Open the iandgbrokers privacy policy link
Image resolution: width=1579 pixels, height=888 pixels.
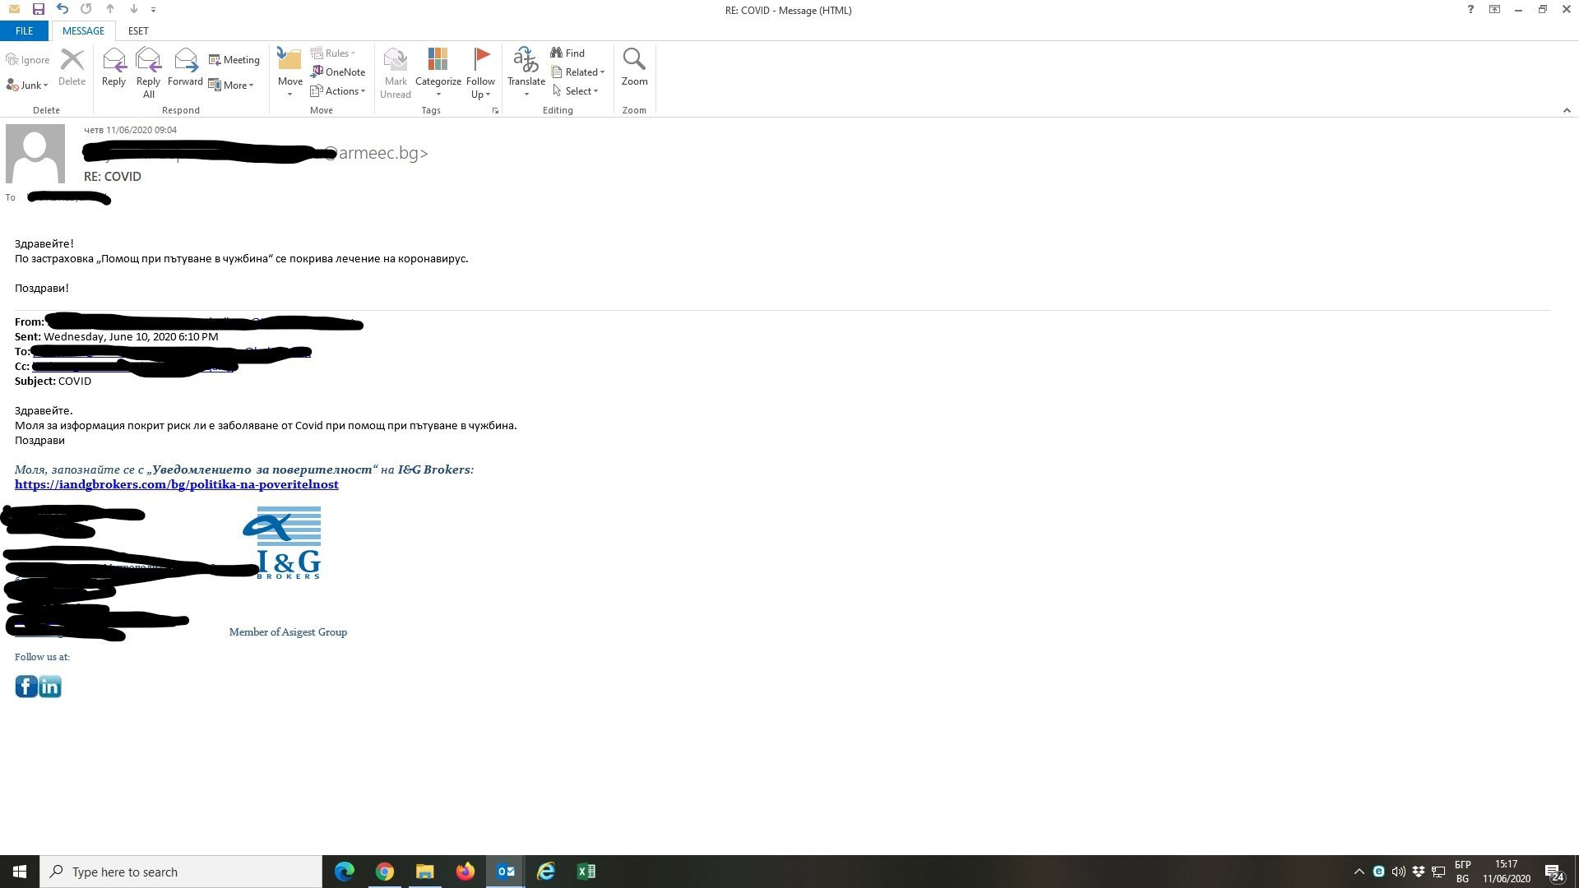click(x=176, y=484)
